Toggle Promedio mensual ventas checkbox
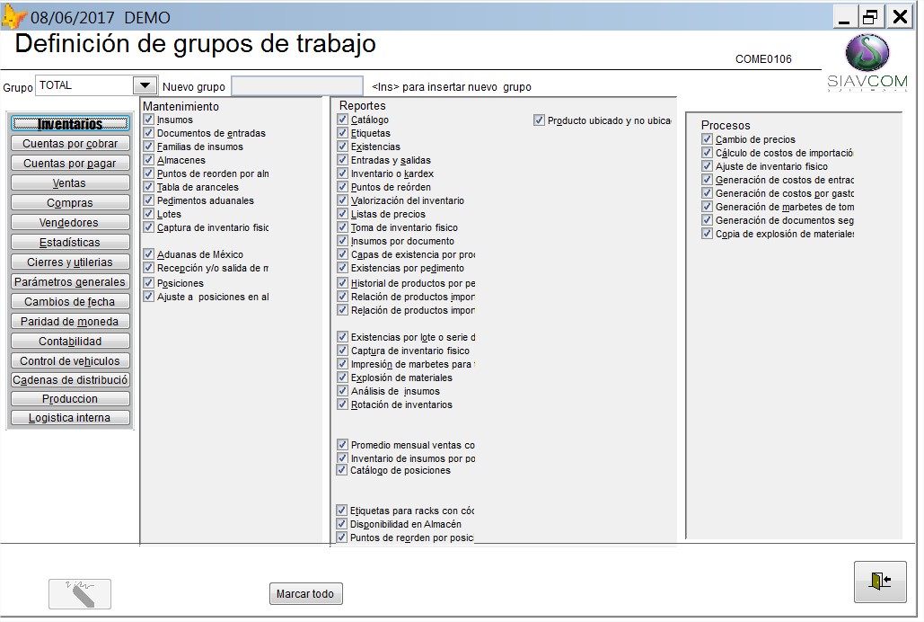The width and height of the screenshot is (924, 622). 342,444
